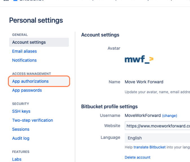
Task: Click the (change) username link
Action: [x=169, y=116]
